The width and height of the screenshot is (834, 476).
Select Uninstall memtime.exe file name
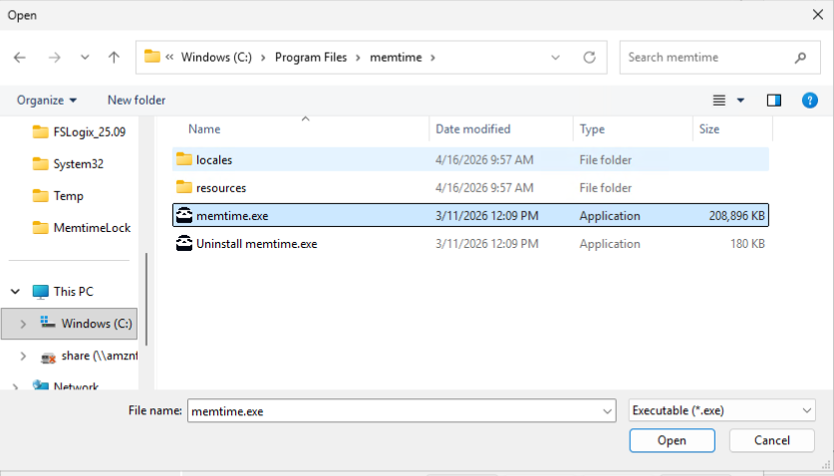point(256,244)
